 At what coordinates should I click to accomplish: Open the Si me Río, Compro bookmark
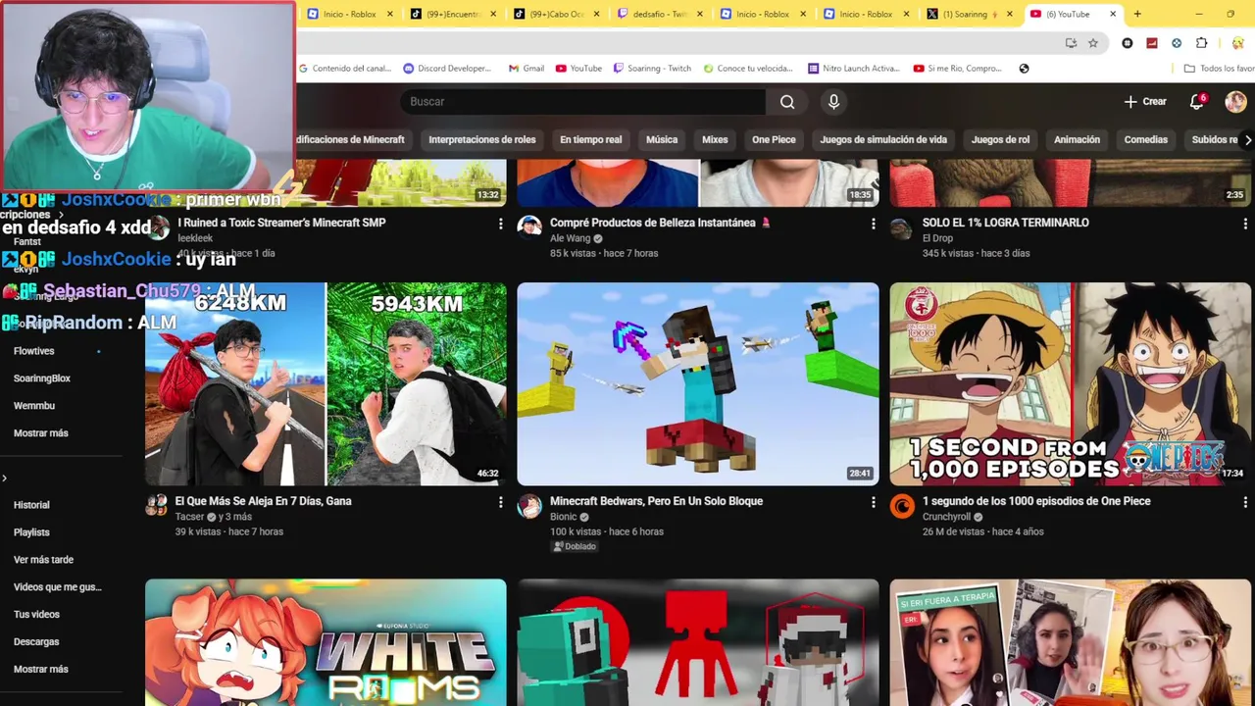[x=957, y=69]
